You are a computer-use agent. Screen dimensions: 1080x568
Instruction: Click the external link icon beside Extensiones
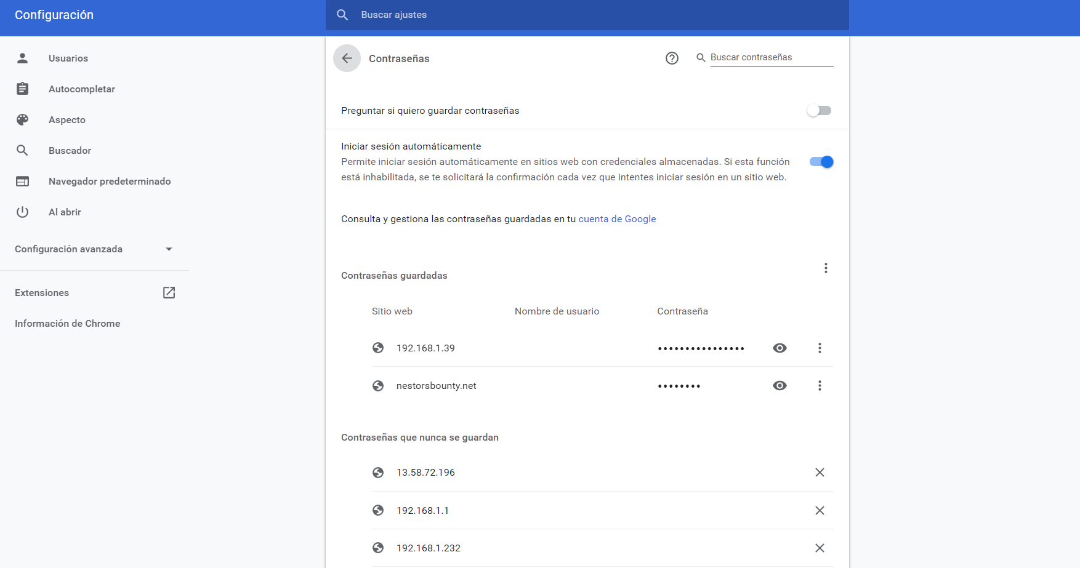pyautogui.click(x=169, y=292)
